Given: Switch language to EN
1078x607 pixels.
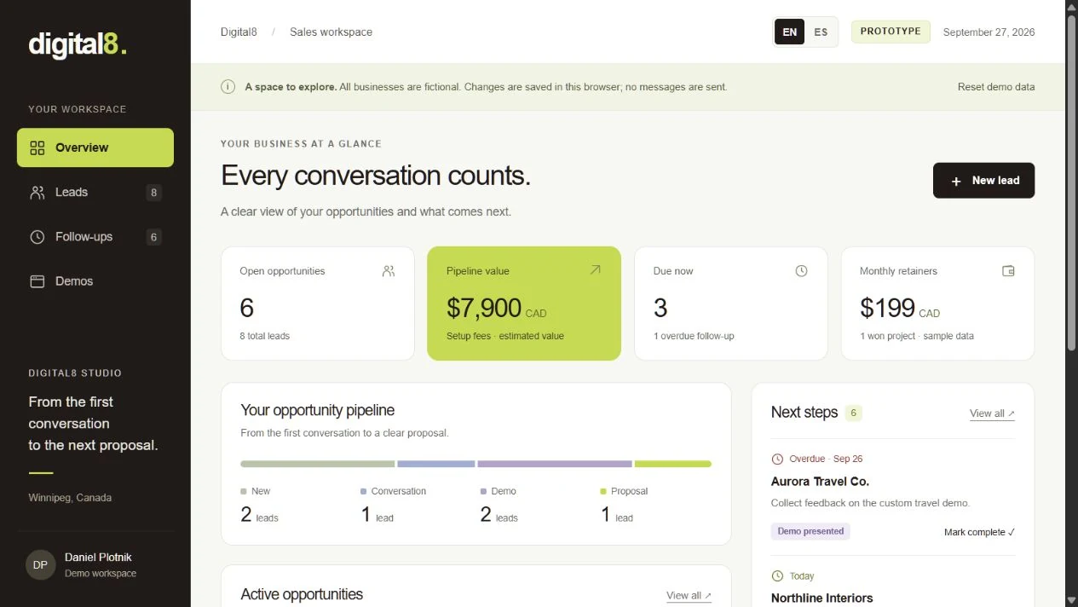Looking at the screenshot, I should coord(790,32).
